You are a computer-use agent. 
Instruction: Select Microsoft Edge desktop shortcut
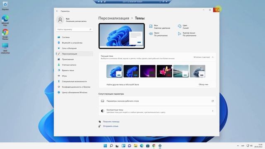[5, 20]
